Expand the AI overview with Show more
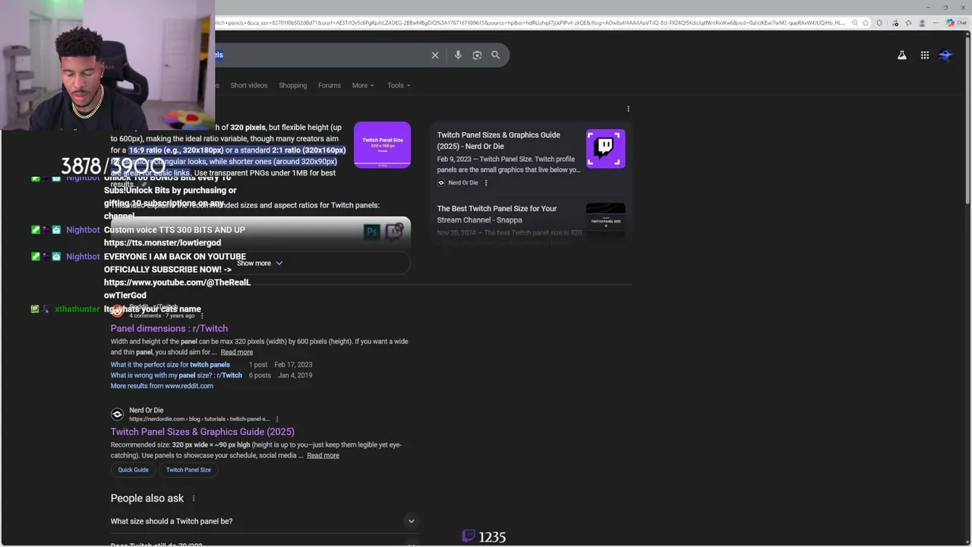Image resolution: width=972 pixels, height=547 pixels. [260, 263]
